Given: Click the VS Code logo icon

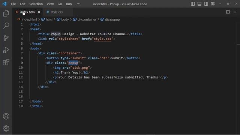Looking at the screenshot, I should pyautogui.click(x=4, y=4).
